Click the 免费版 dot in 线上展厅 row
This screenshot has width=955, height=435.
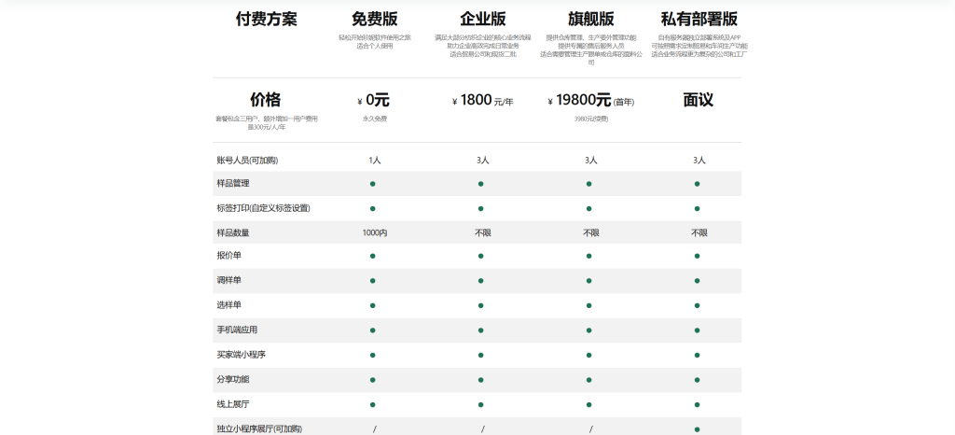(x=373, y=404)
